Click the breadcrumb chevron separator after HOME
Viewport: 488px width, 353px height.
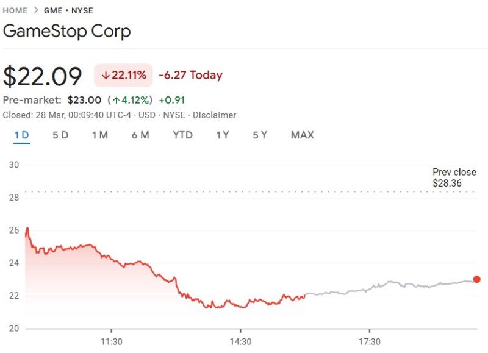point(36,10)
